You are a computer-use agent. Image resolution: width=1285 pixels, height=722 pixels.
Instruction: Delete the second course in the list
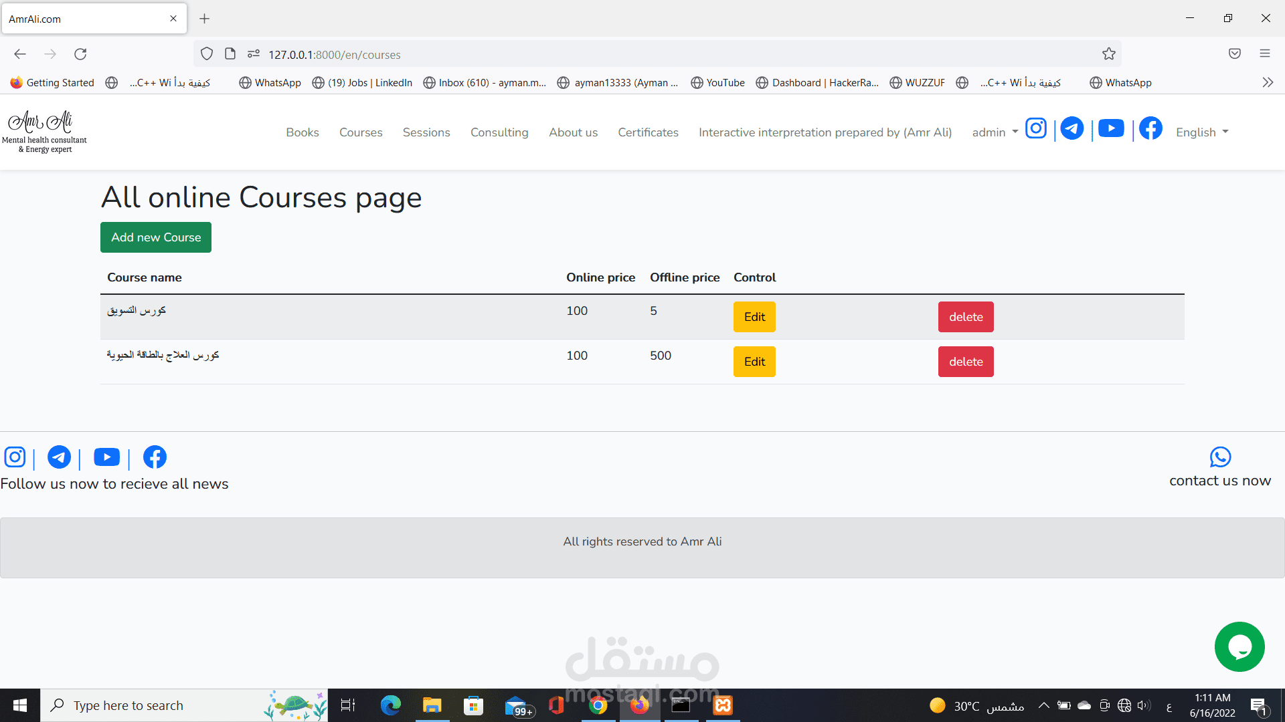965,362
